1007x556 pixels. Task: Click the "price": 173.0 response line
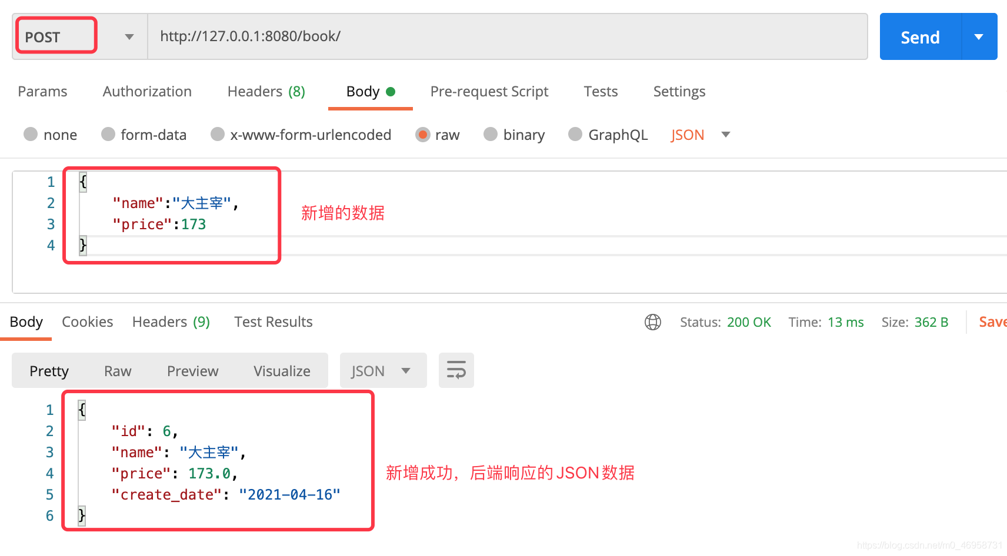click(175, 474)
